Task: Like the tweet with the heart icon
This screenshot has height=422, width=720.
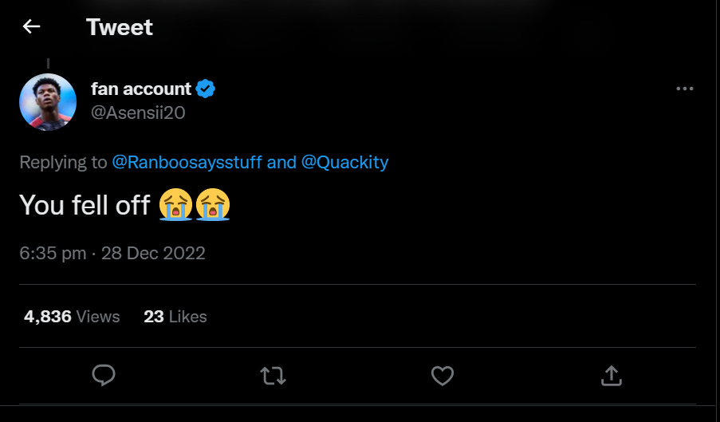Action: (x=442, y=376)
